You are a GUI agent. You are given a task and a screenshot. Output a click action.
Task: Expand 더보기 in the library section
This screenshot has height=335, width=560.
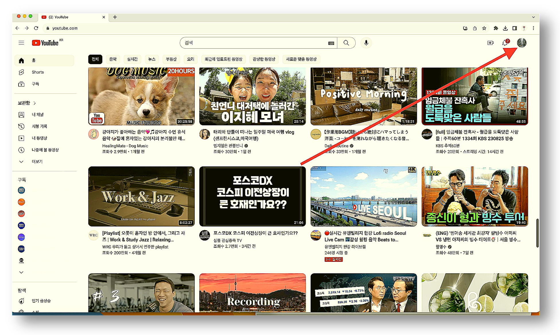(44, 162)
